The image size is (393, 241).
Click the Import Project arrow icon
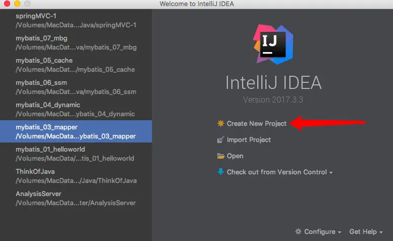coord(221,139)
